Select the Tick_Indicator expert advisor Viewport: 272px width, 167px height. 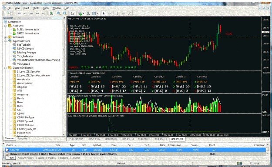pyautogui.click(x=25, y=56)
